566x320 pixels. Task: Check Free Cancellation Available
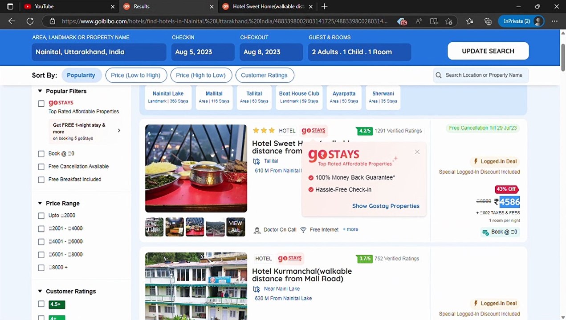(x=41, y=167)
